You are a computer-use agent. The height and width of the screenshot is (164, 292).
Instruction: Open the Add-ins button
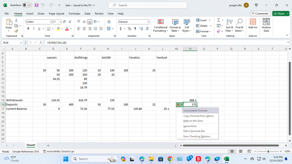253,24
